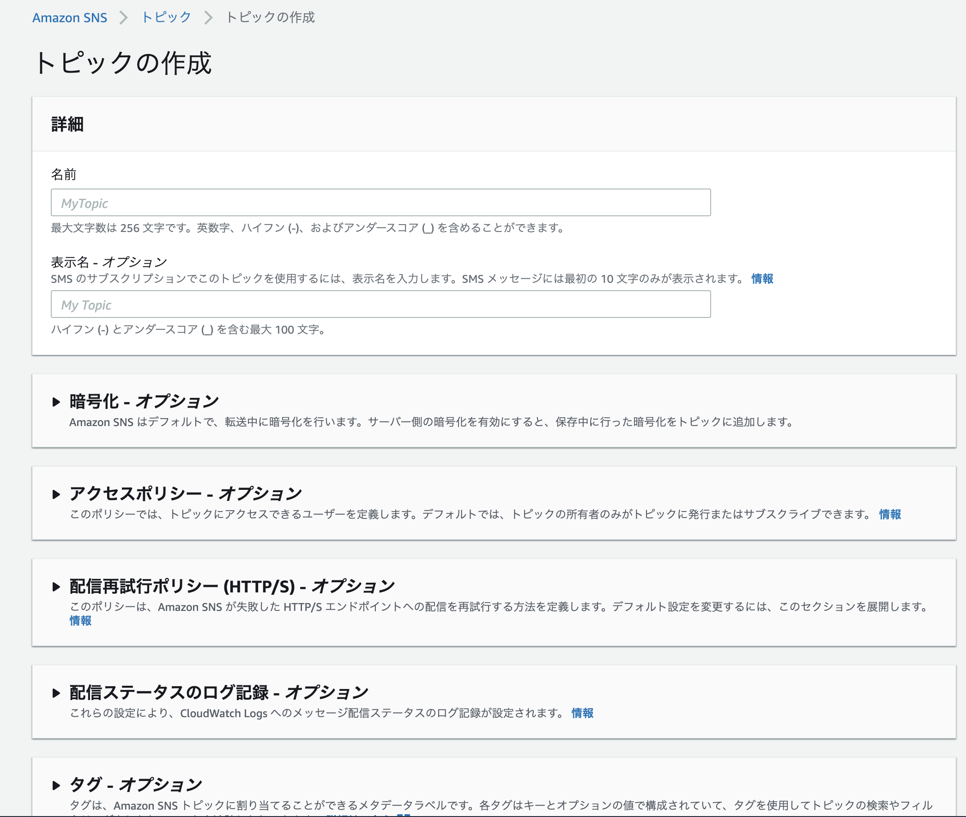The width and height of the screenshot is (966, 817).
Task: Click the 表示名 My Topic input field
Action: coord(380,304)
